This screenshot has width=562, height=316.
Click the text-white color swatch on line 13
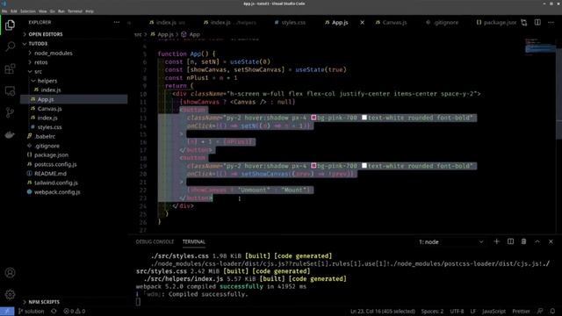pyautogui.click(x=364, y=118)
